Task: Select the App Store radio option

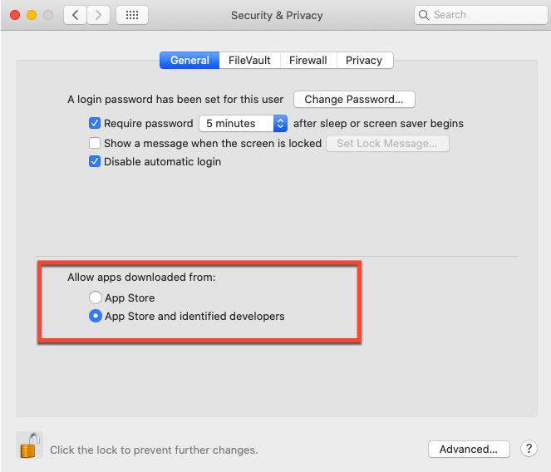Action: (x=96, y=297)
